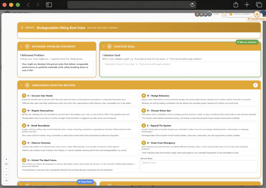The image size is (266, 188).
Task: Click the step 3 number badge
Action: pyautogui.click(x=27, y=85)
